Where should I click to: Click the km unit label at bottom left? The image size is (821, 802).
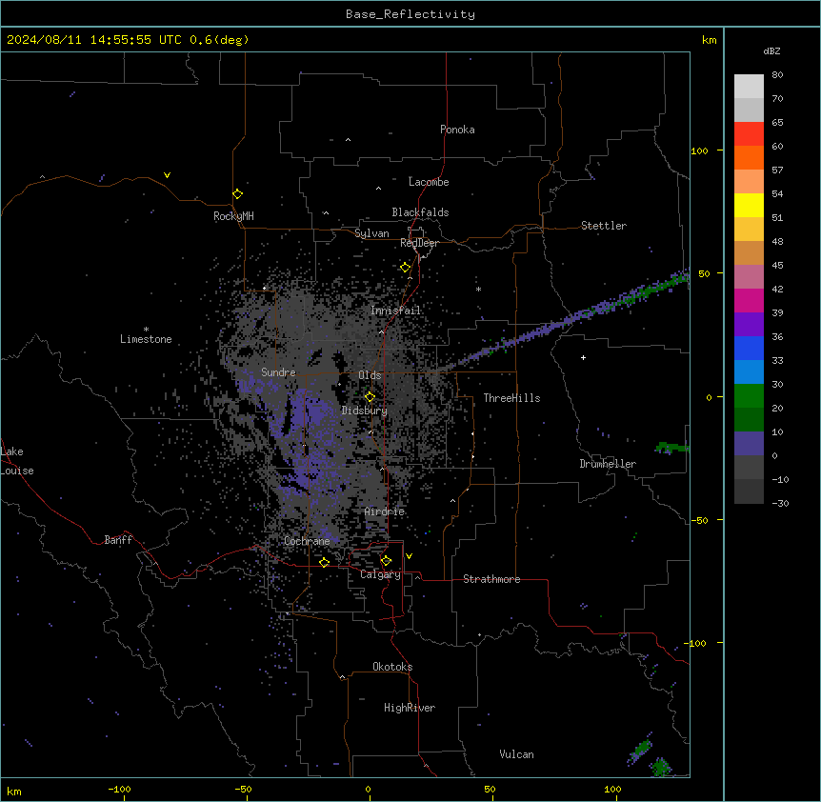pyautogui.click(x=14, y=791)
